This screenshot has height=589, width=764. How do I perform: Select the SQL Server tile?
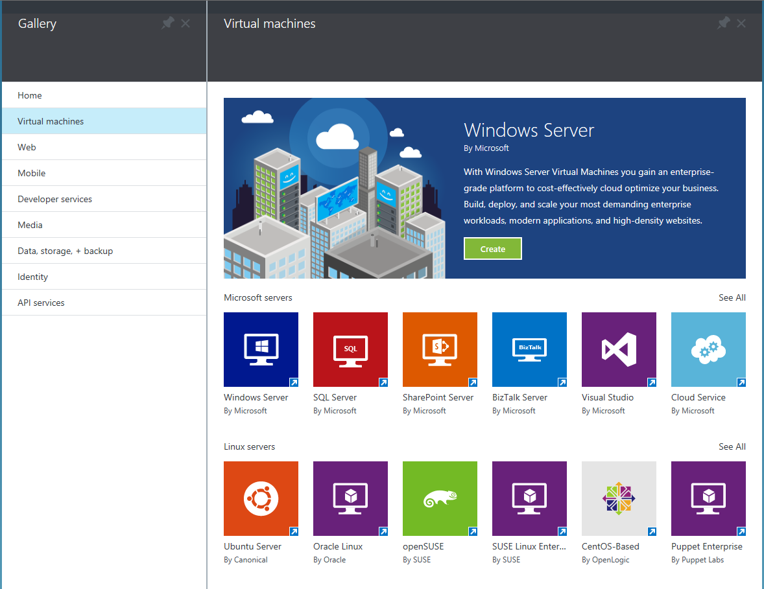350,349
